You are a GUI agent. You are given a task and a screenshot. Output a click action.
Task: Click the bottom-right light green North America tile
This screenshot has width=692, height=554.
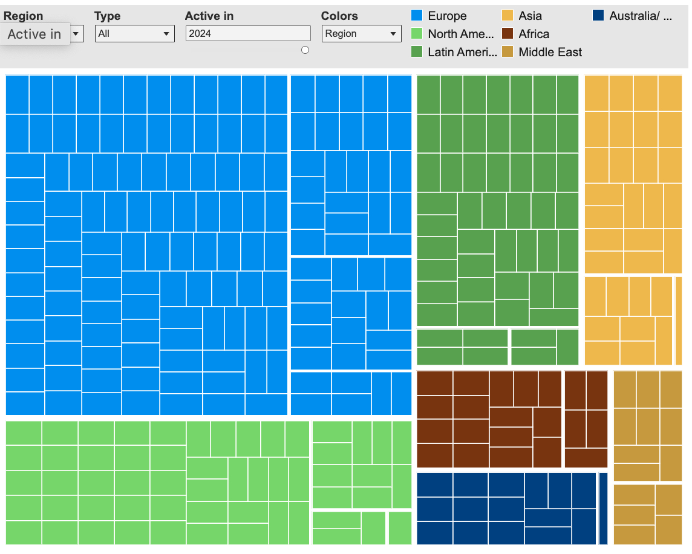tap(400, 528)
